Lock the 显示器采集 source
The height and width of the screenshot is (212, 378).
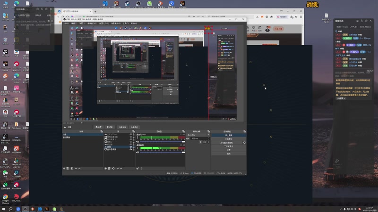pyautogui.click(x=134, y=149)
